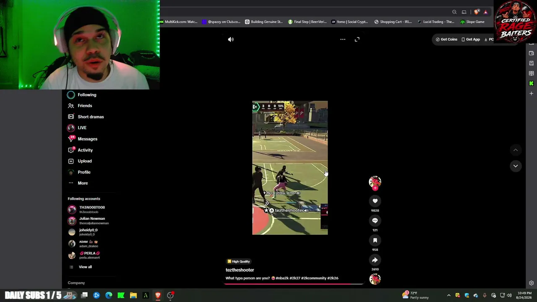
Task: Open the Friends section
Action: pyautogui.click(x=80, y=106)
